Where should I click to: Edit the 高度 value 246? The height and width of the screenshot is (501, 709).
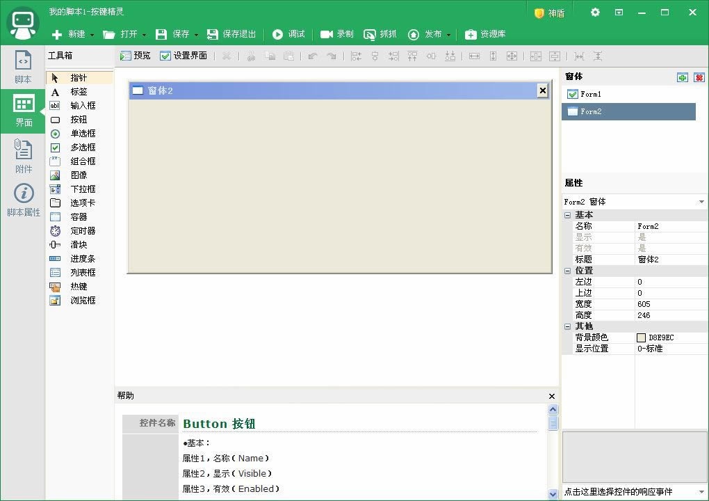pyautogui.click(x=671, y=315)
